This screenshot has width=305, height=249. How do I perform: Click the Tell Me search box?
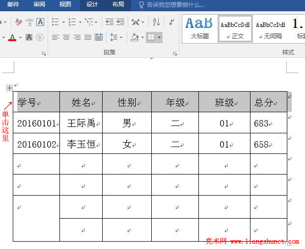click(172, 5)
